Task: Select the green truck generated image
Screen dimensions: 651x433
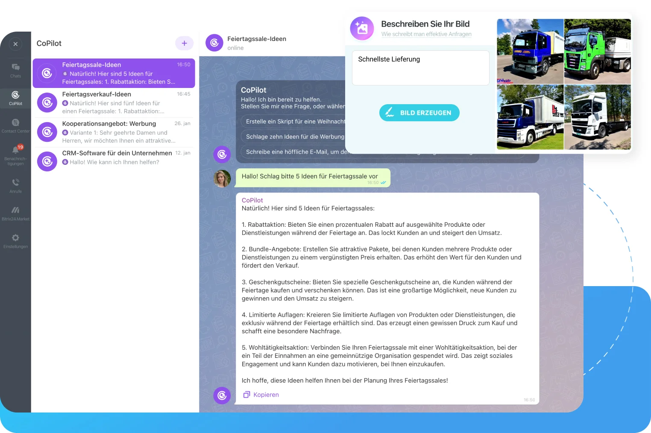Action: pyautogui.click(x=597, y=51)
